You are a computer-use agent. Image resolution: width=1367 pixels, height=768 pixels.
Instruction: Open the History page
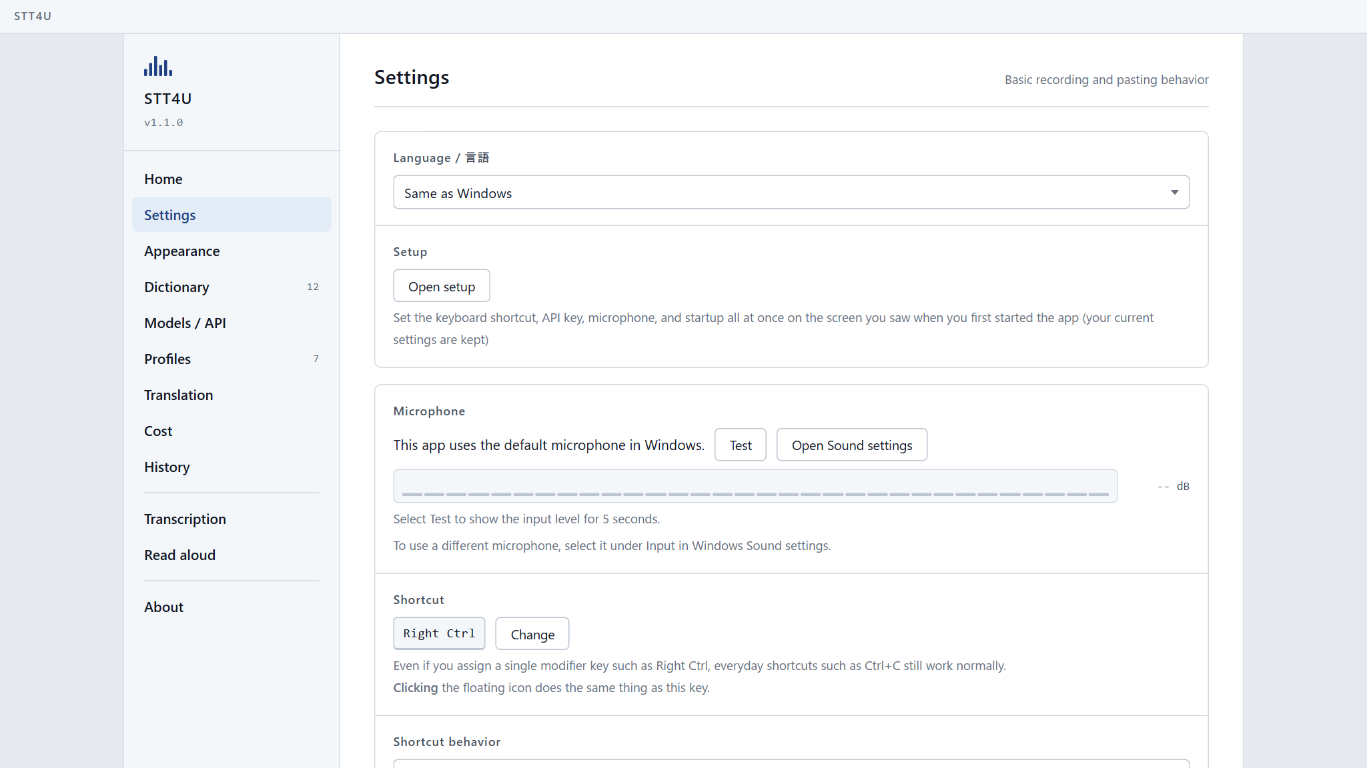click(x=232, y=467)
